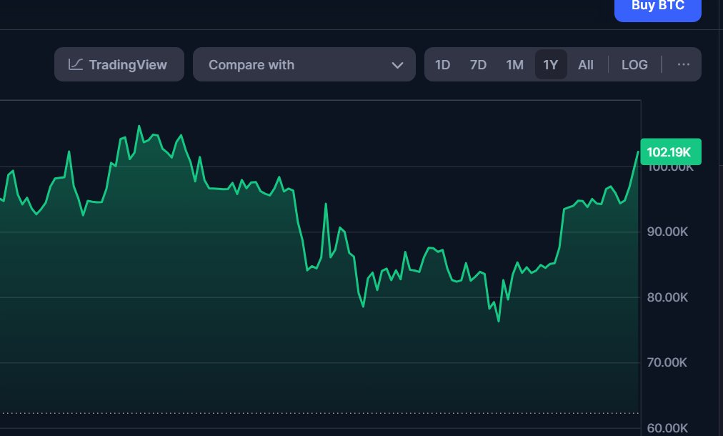The image size is (723, 436).
Task: Select the 1M chart range
Action: tap(514, 64)
